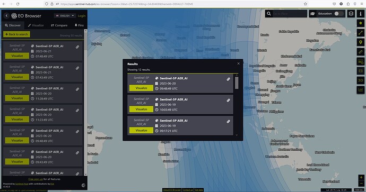Viewport: 366px width, 192px height.
Task: Open the 3D view tool
Action: click(361, 80)
